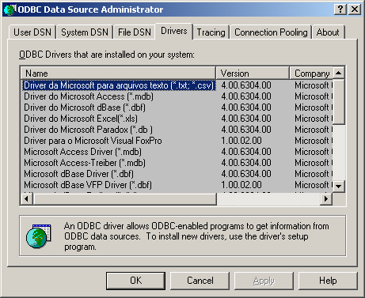Open the System DSN tab
The height and width of the screenshot is (298, 365).
[x=85, y=32]
